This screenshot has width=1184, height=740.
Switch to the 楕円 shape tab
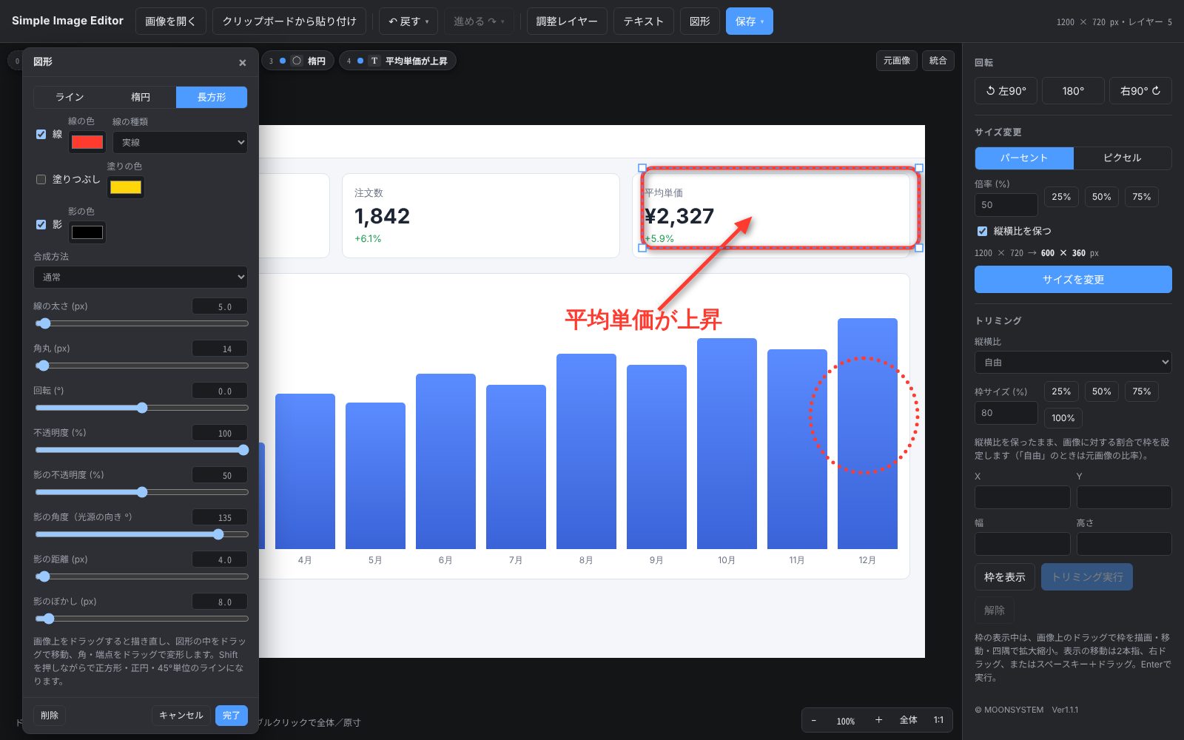tap(141, 97)
